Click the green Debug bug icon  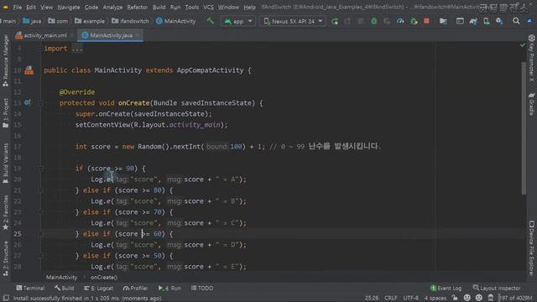pos(374,21)
